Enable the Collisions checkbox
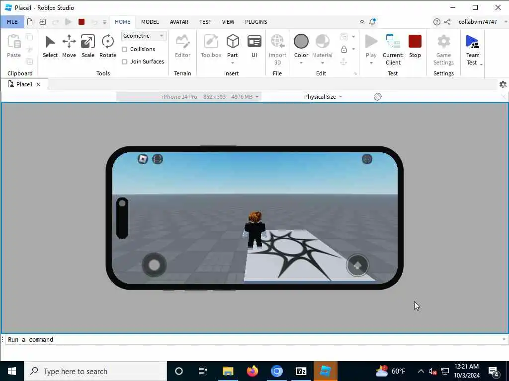This screenshot has width=509, height=381. click(x=124, y=49)
